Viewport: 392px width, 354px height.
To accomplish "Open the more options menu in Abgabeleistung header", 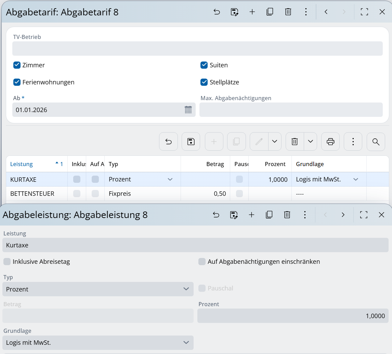I will coord(305,215).
